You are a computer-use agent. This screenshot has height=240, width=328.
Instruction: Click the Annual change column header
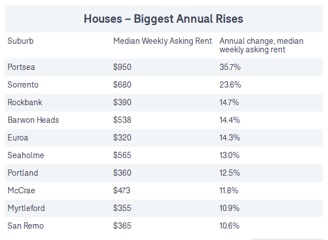pyautogui.click(x=261, y=45)
